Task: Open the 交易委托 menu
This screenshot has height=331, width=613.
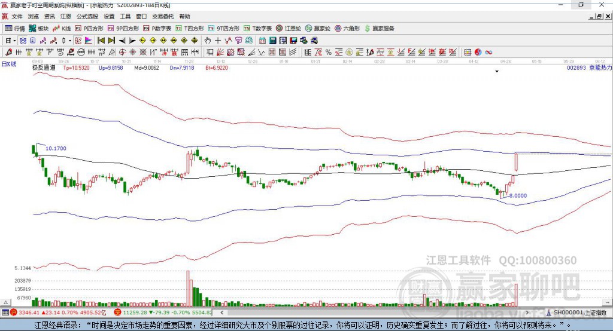Action: [163, 16]
